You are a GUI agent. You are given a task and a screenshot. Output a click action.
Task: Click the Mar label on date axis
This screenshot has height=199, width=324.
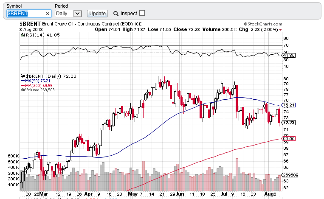tap(44, 194)
